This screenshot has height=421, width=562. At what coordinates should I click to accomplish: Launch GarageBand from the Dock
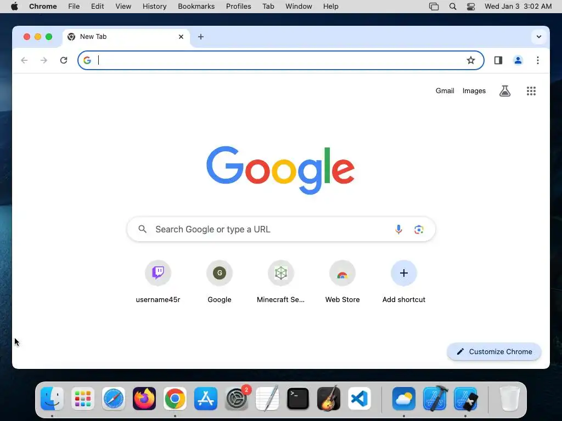tap(329, 399)
